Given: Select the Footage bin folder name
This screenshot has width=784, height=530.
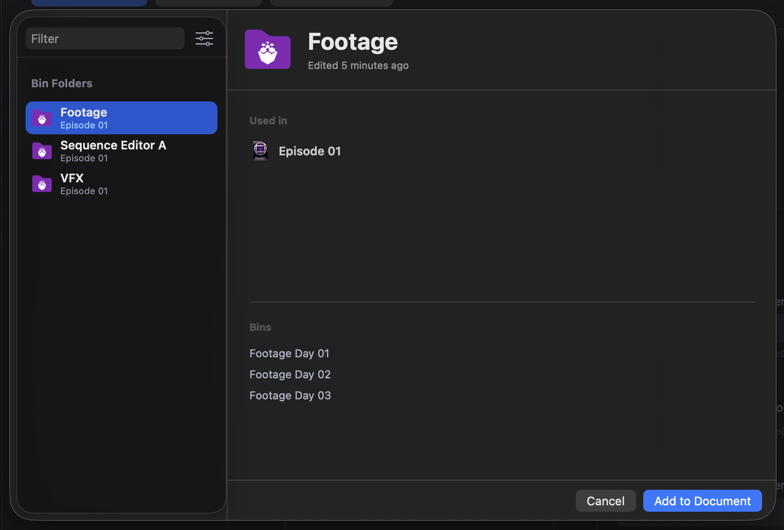Looking at the screenshot, I should pos(84,112).
